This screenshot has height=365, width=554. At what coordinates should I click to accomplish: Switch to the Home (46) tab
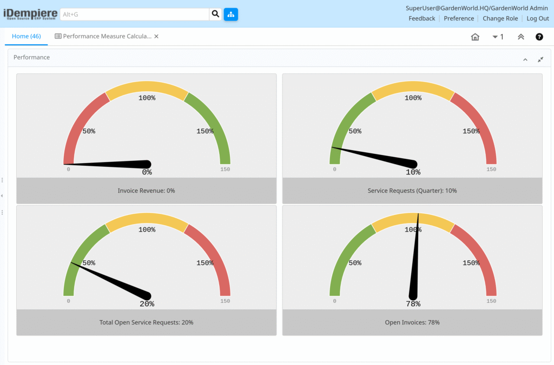[x=26, y=36]
